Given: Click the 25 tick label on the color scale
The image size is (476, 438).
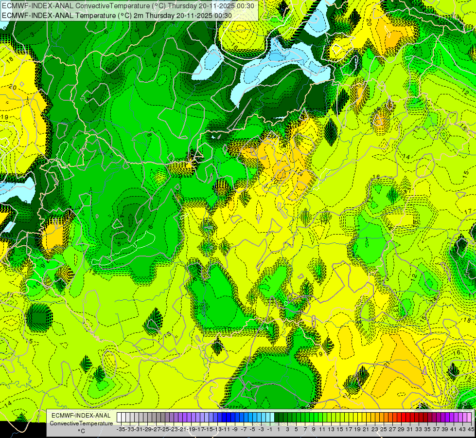Looking at the screenshot, I should (384, 429).
